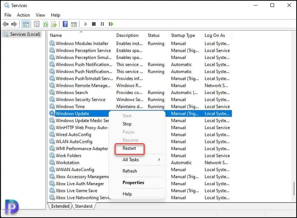The width and height of the screenshot is (297, 218).
Task: Open the Action menu
Action: pos(23,15)
